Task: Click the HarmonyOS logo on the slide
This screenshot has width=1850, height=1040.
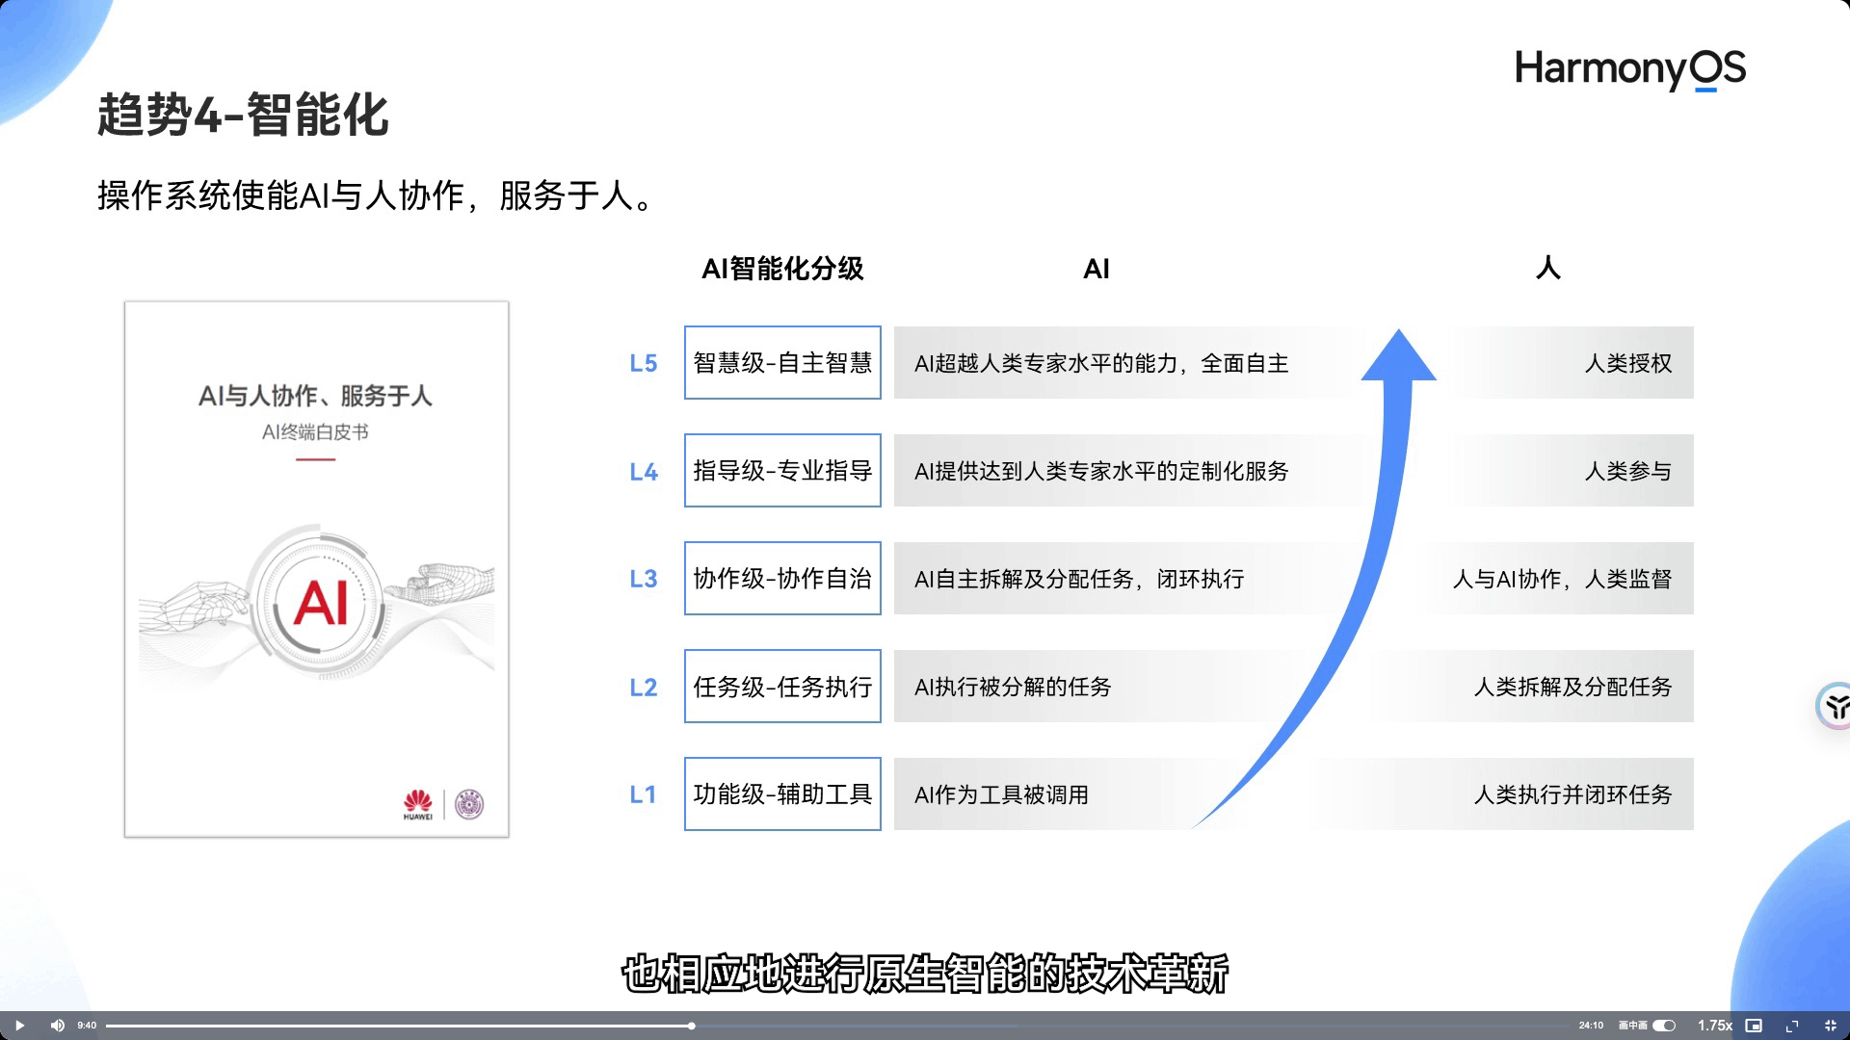Action: 1629,69
